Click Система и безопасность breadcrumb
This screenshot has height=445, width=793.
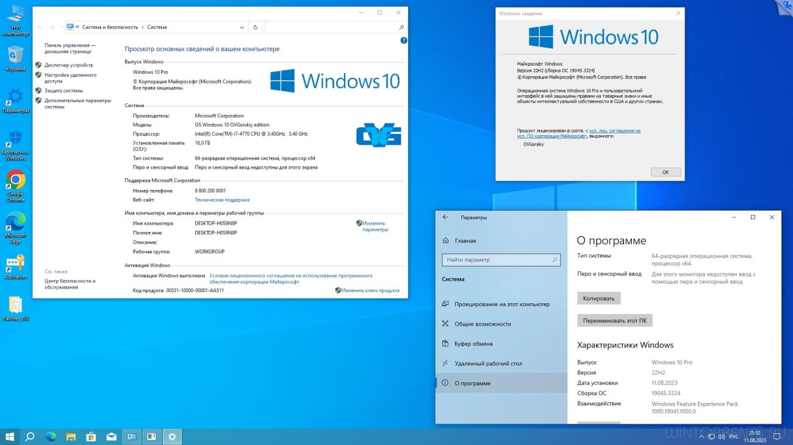click(110, 27)
